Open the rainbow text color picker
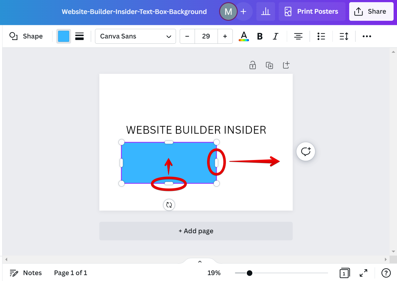This screenshot has width=397, height=281. [x=244, y=36]
